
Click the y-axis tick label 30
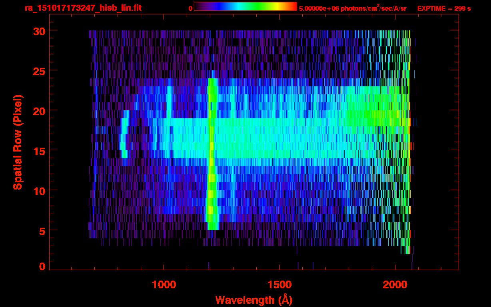click(39, 31)
